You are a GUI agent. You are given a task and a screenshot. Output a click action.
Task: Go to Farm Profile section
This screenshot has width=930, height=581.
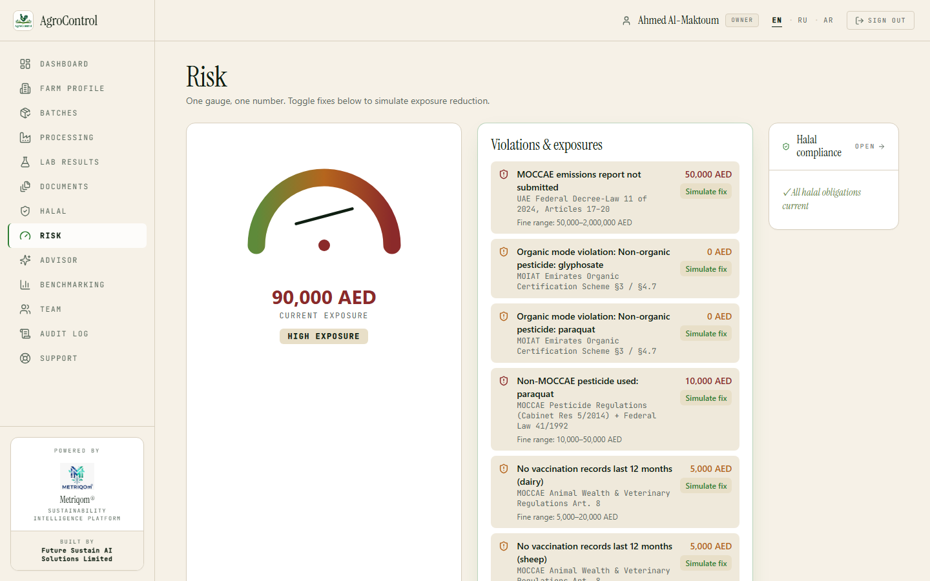point(77,88)
